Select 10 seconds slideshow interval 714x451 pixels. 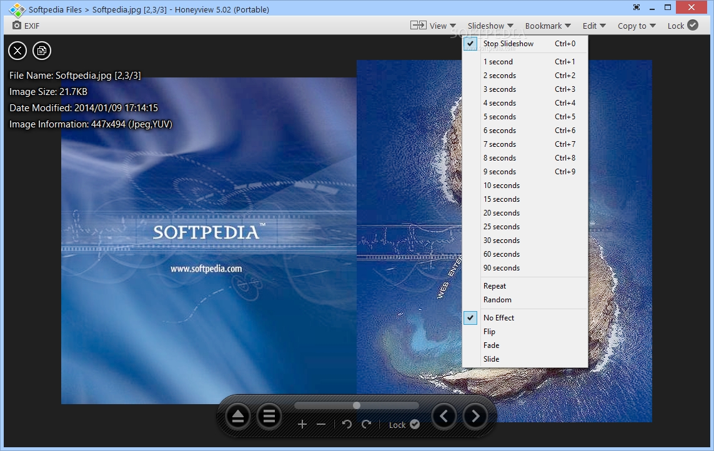tap(525, 186)
